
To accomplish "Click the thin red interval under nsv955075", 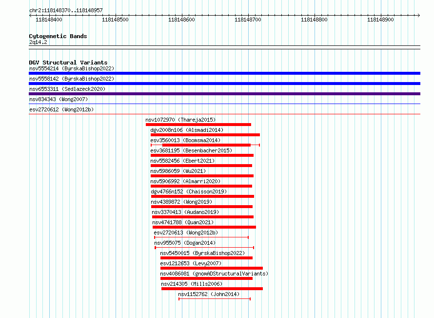I will [x=204, y=248].
